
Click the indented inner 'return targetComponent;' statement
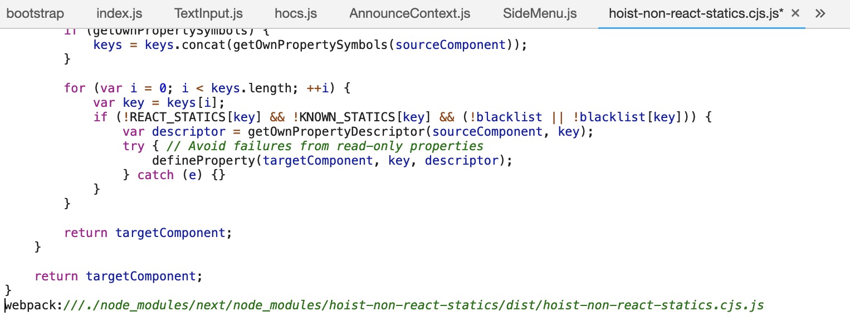[148, 233]
